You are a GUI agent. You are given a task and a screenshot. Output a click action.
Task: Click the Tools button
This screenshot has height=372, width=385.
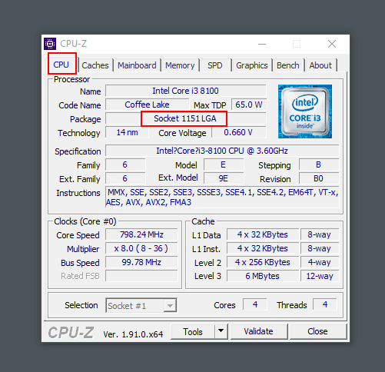193,331
